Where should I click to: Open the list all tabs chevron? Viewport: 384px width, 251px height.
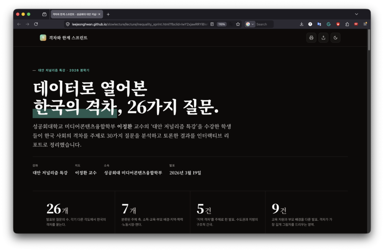point(356,14)
